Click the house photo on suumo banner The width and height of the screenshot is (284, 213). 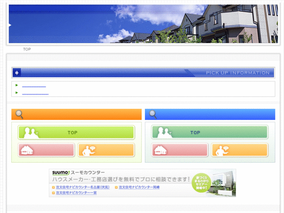point(224,183)
